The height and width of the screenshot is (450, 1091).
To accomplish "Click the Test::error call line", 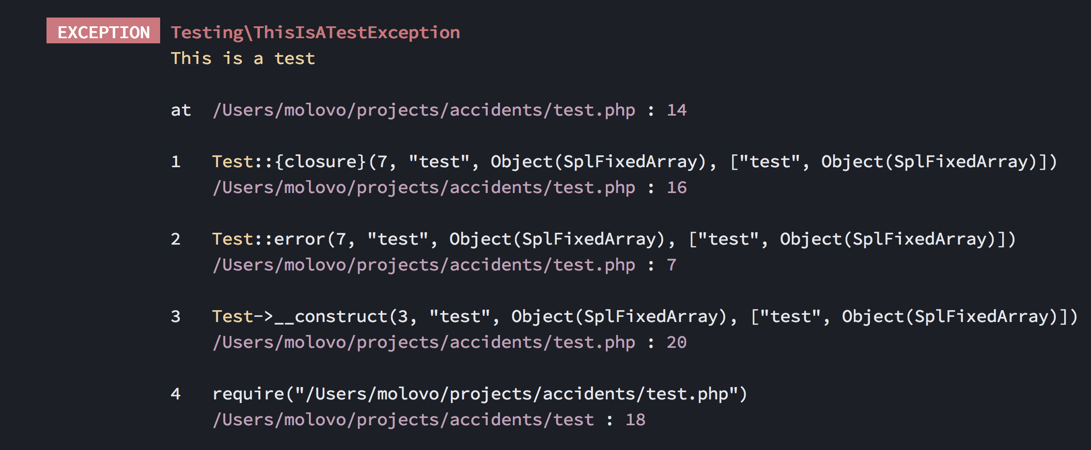I will coord(614,239).
